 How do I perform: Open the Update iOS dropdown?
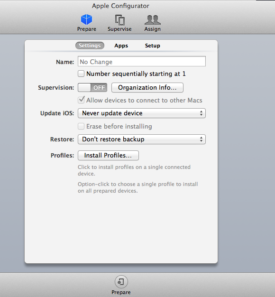(142, 113)
